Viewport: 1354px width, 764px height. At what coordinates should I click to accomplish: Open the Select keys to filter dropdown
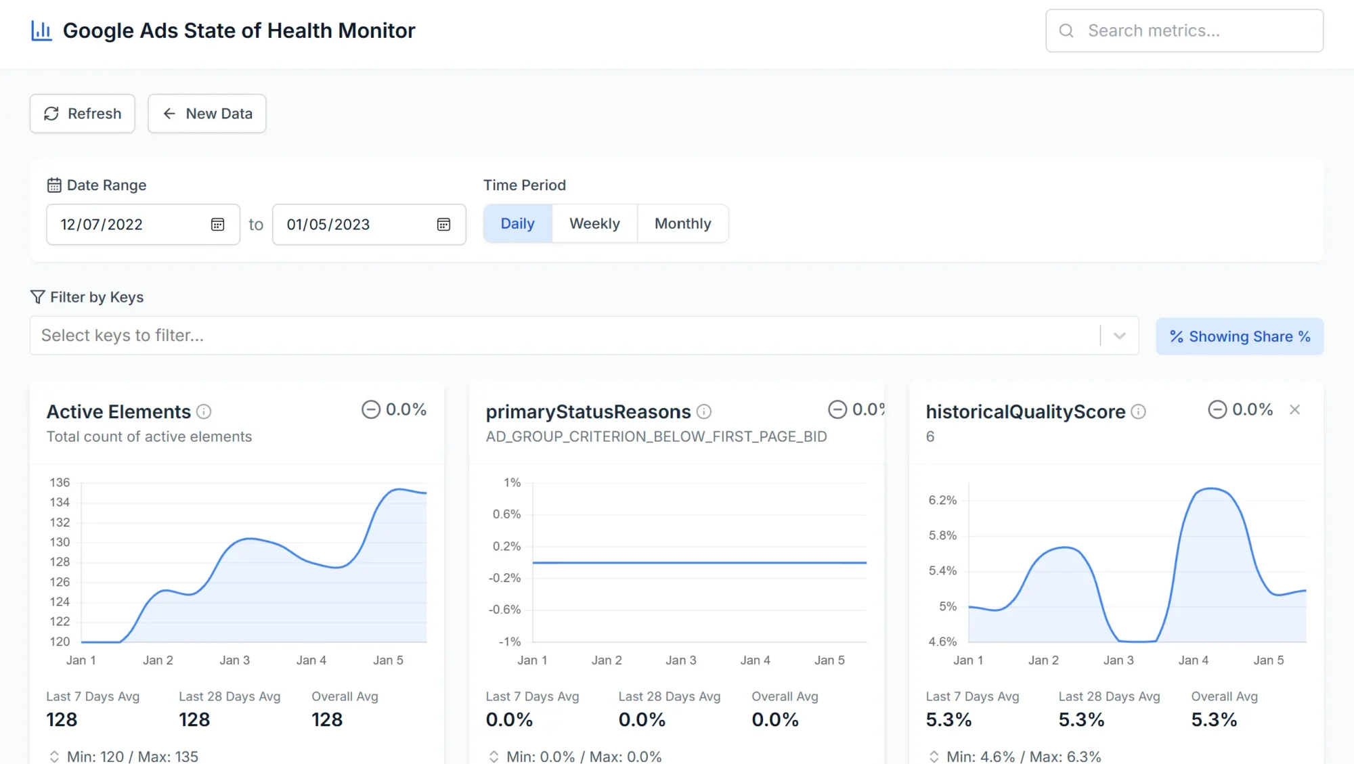(584, 336)
